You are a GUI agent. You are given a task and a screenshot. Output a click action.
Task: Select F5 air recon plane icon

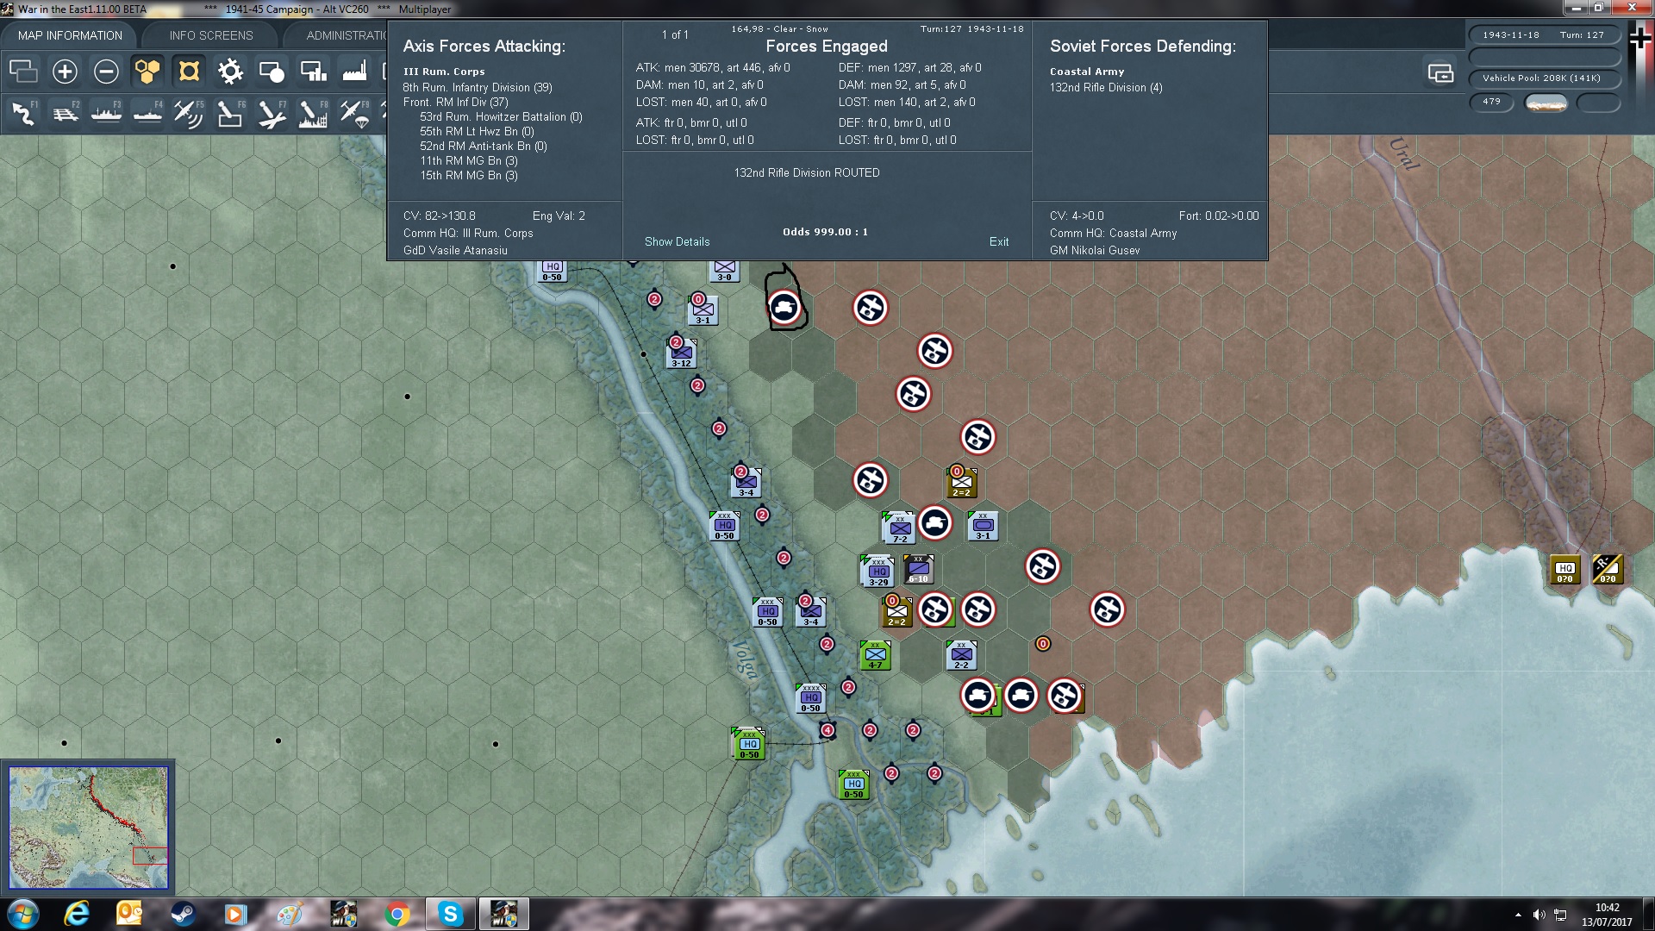tap(189, 114)
